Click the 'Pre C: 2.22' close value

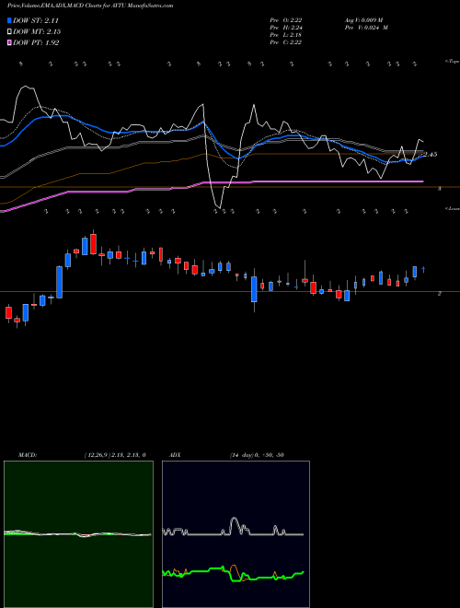coord(286,42)
